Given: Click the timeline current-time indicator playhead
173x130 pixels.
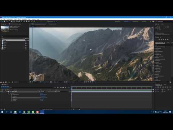Looking at the screenshot, I should pyautogui.click(x=71, y=88).
